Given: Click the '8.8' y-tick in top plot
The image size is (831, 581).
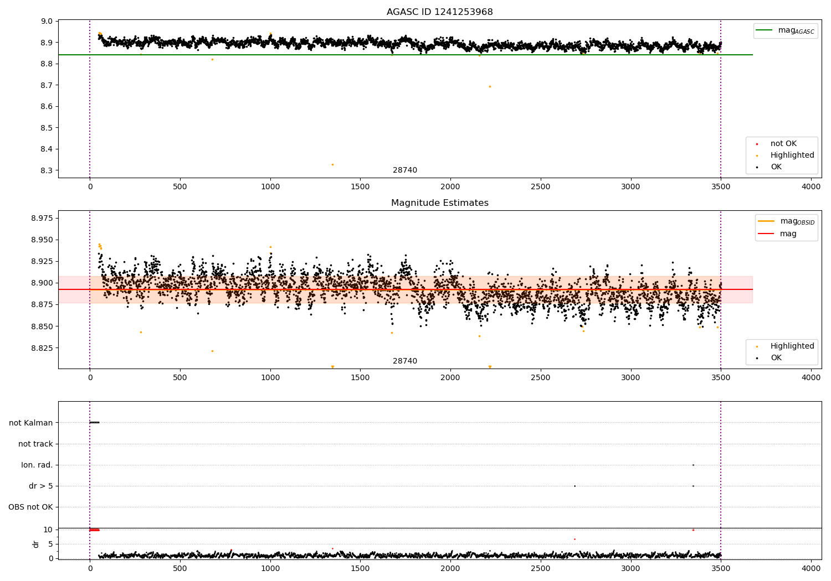Looking at the screenshot, I should pos(47,64).
